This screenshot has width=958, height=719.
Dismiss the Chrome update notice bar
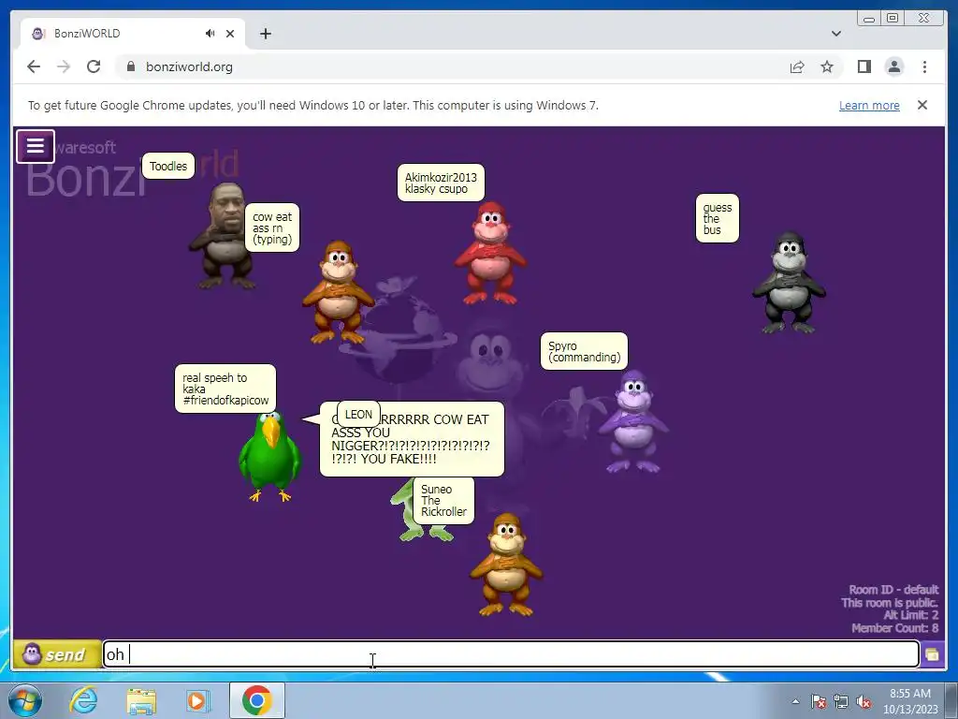tap(922, 105)
